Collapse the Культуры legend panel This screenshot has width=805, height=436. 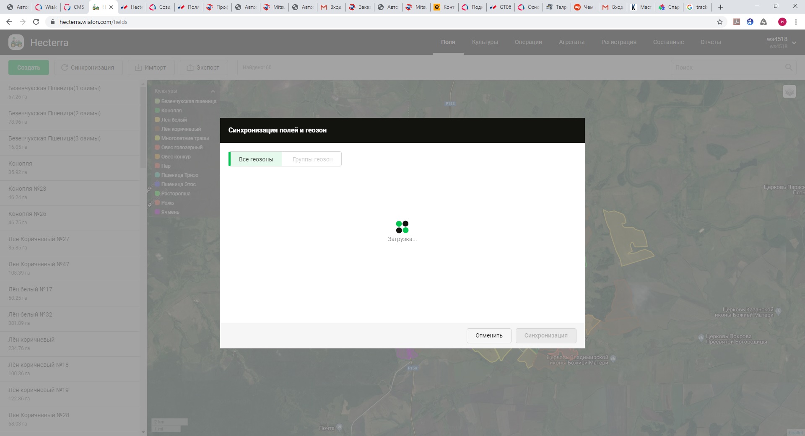(x=213, y=91)
